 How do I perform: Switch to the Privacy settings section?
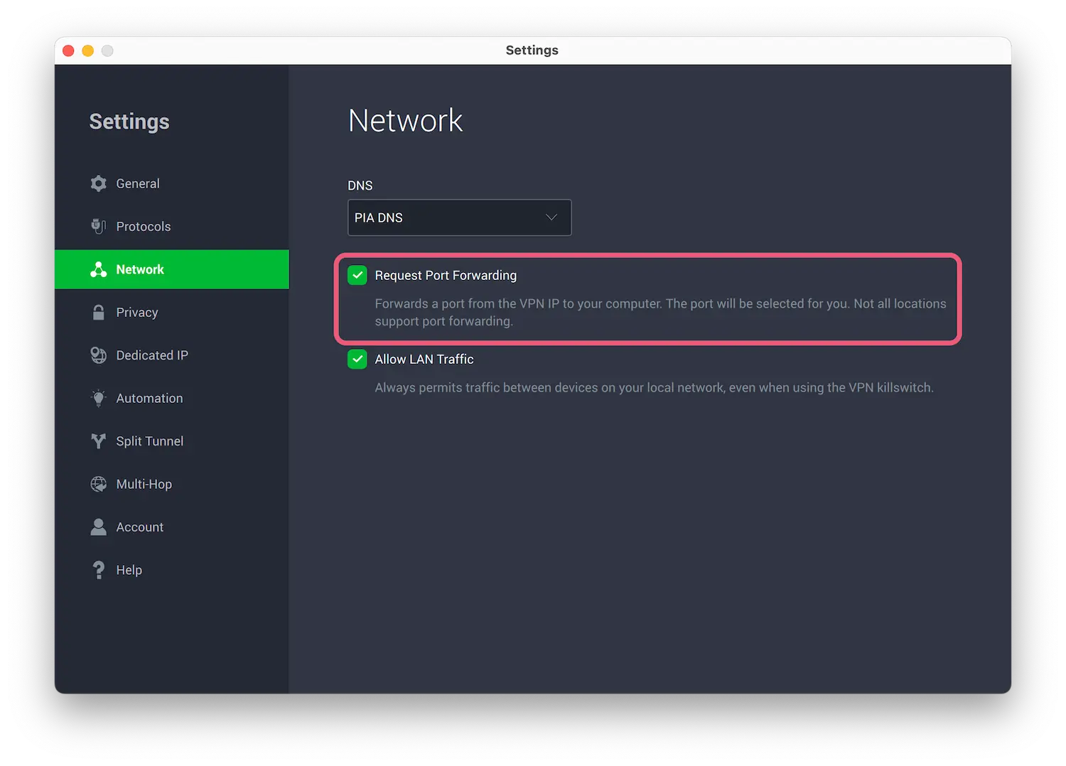tap(137, 312)
